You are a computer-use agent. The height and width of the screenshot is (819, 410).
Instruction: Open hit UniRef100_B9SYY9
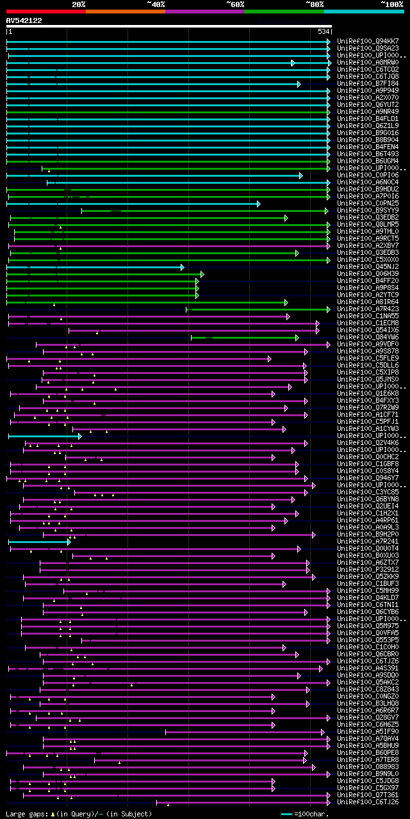coord(369,210)
